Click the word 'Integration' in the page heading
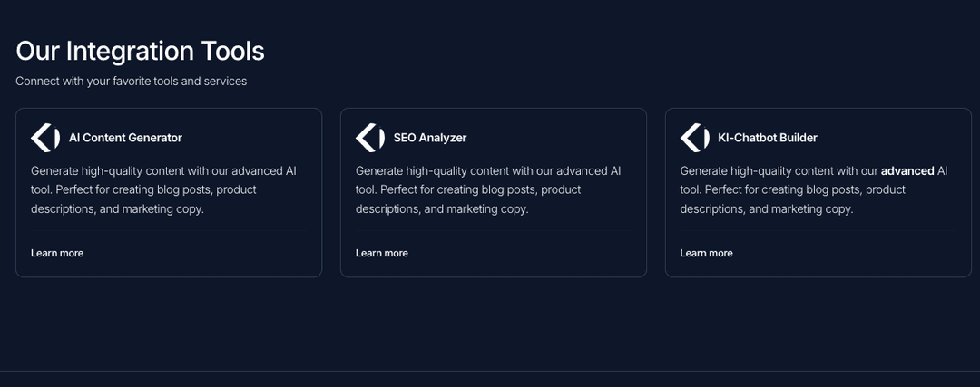 [130, 51]
